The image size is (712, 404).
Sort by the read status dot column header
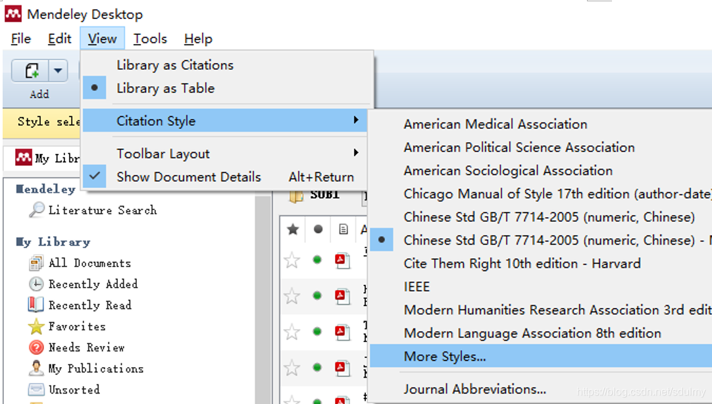click(318, 229)
